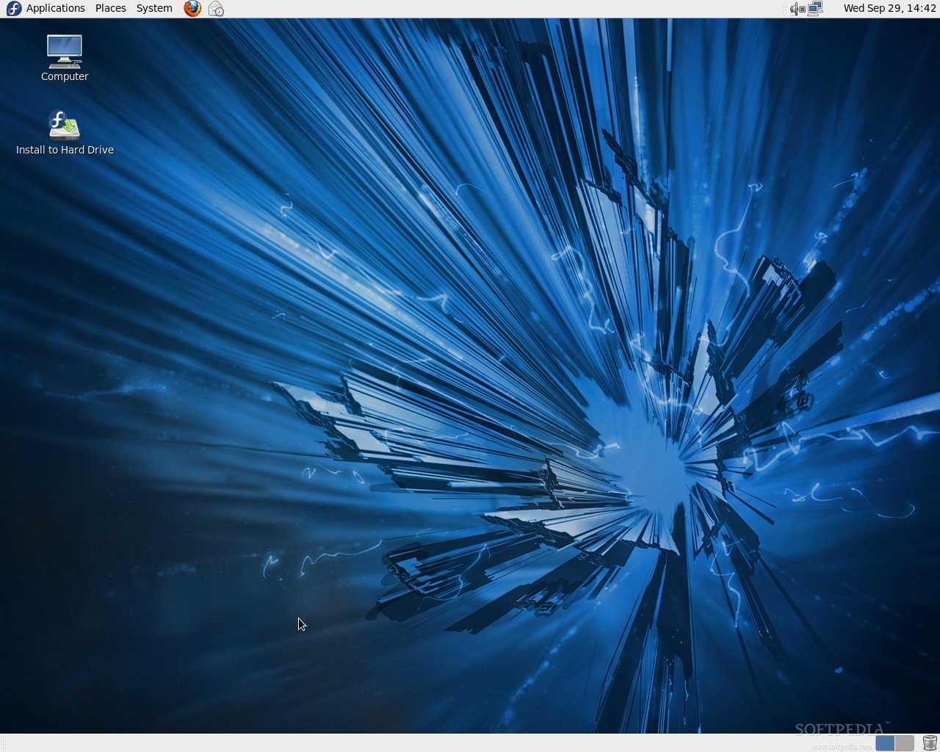Select the Install to Hard Drive icon
940x752 pixels.
(65, 125)
